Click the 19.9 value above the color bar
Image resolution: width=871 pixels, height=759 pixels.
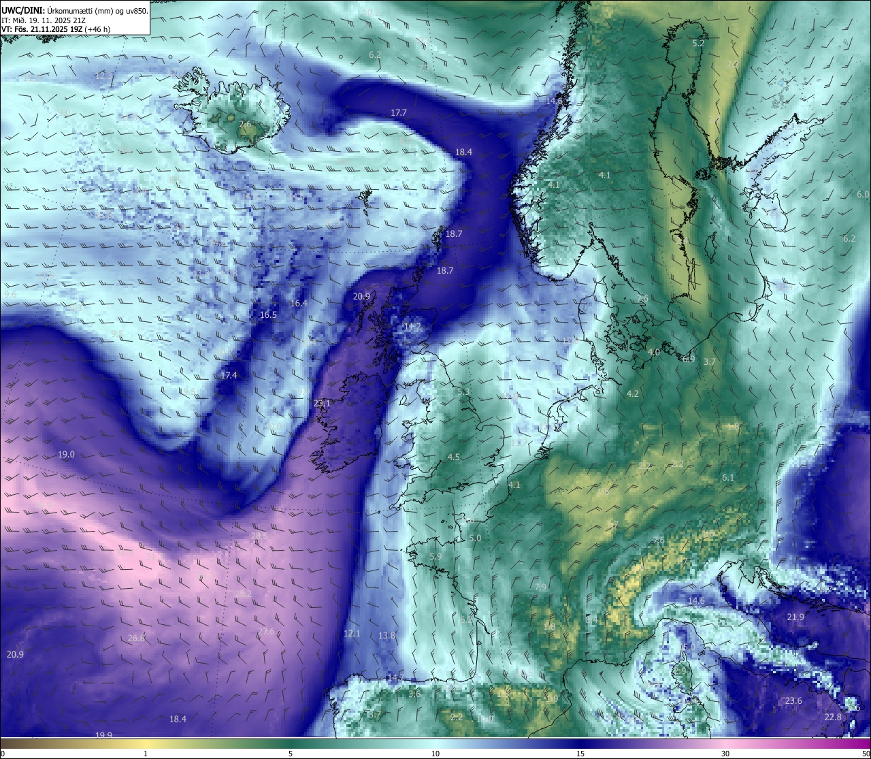[103, 735]
